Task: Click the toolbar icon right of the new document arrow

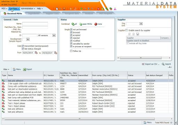Action: tap(64, 9)
